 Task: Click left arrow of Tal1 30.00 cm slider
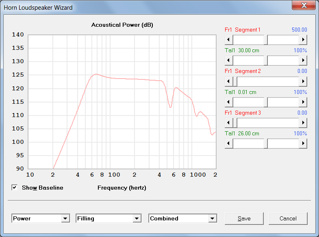(x=229, y=60)
